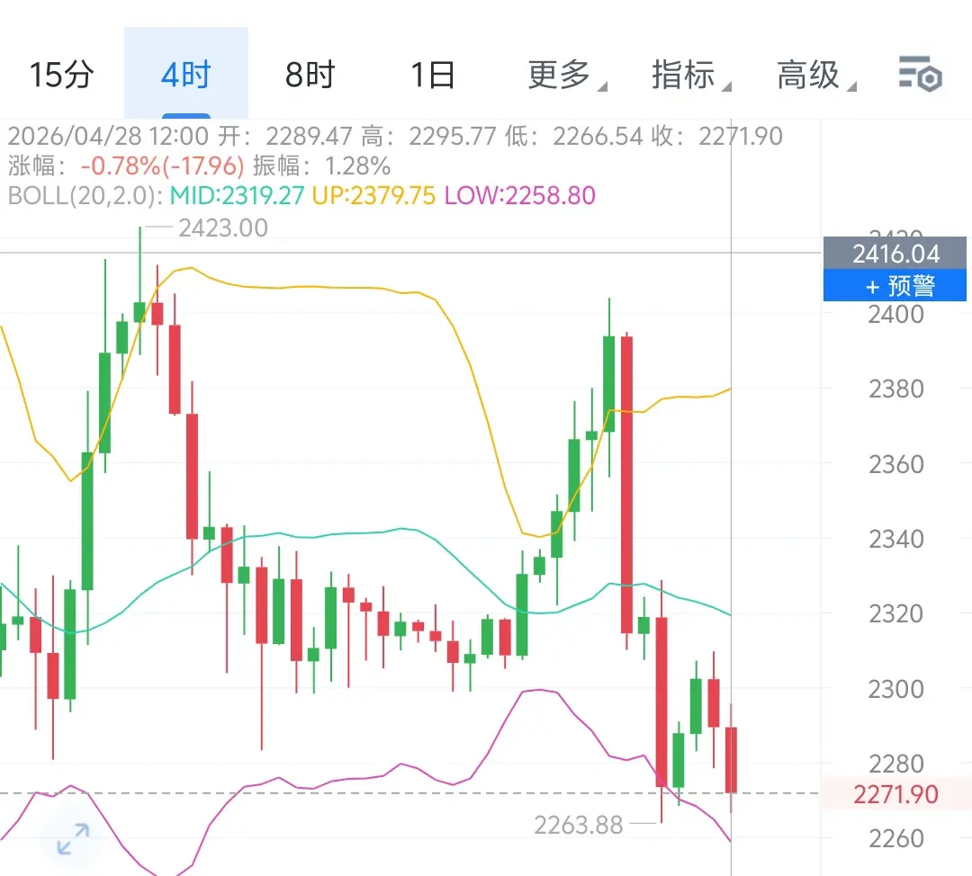Tap the 2320 price axis label

click(895, 614)
